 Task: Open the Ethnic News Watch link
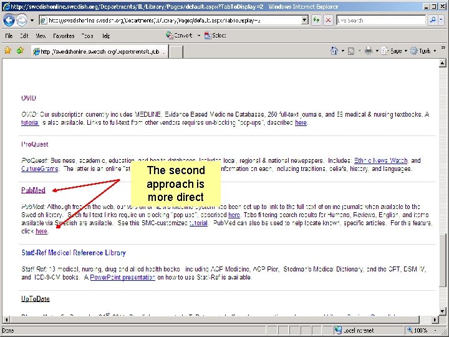[x=381, y=160]
